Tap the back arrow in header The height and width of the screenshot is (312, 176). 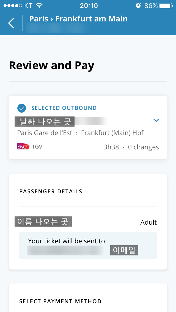[x=11, y=23]
